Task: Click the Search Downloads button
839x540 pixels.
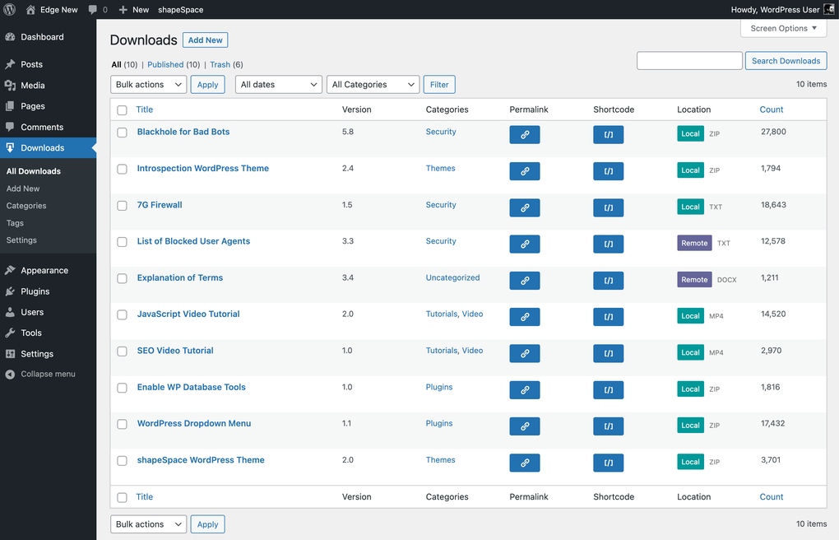Action: [786, 60]
